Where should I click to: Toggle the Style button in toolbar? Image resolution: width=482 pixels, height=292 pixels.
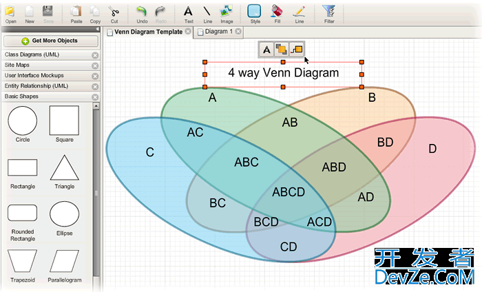click(255, 13)
